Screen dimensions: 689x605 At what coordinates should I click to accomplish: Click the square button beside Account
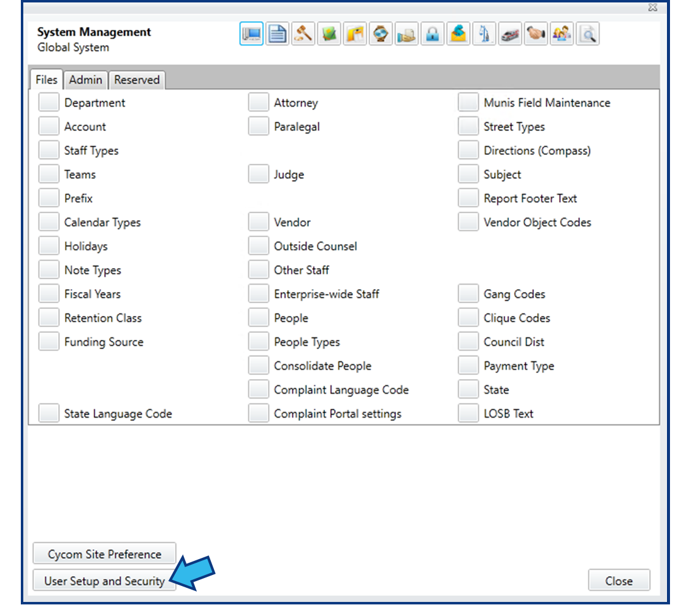pyautogui.click(x=49, y=126)
